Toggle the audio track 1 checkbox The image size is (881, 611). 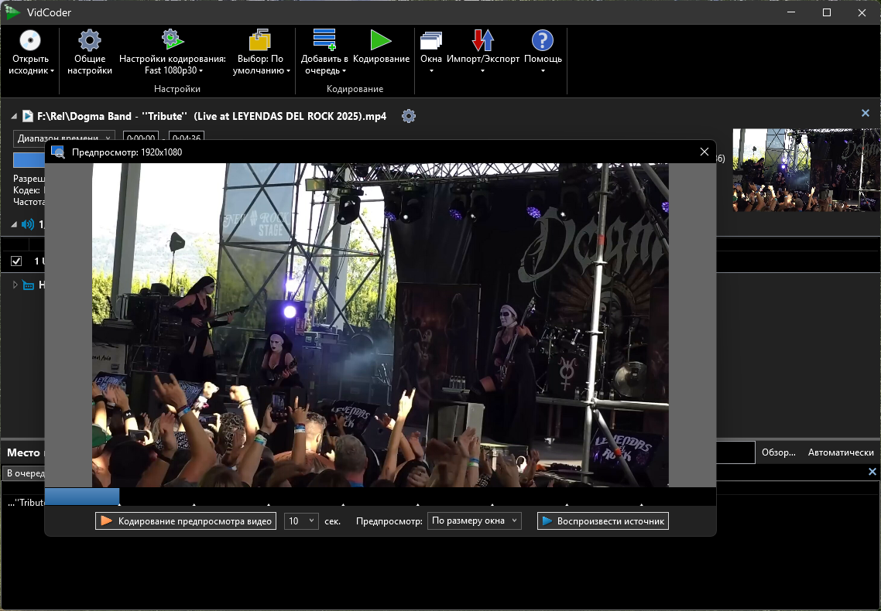point(16,261)
